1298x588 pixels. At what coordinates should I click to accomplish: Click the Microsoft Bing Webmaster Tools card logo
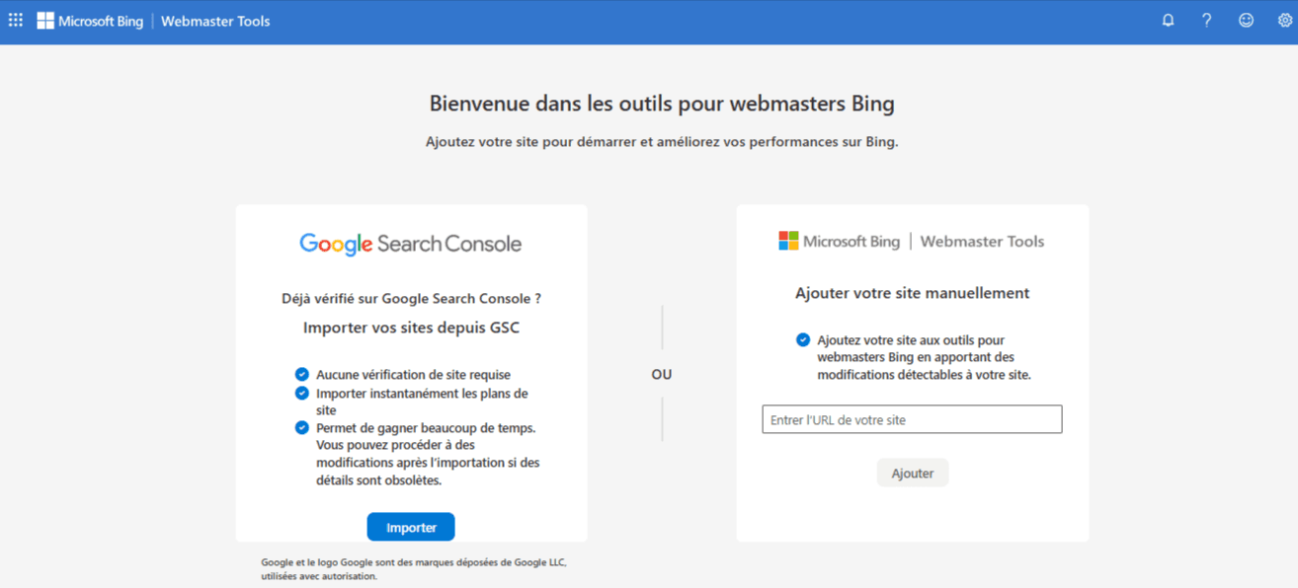(912, 241)
